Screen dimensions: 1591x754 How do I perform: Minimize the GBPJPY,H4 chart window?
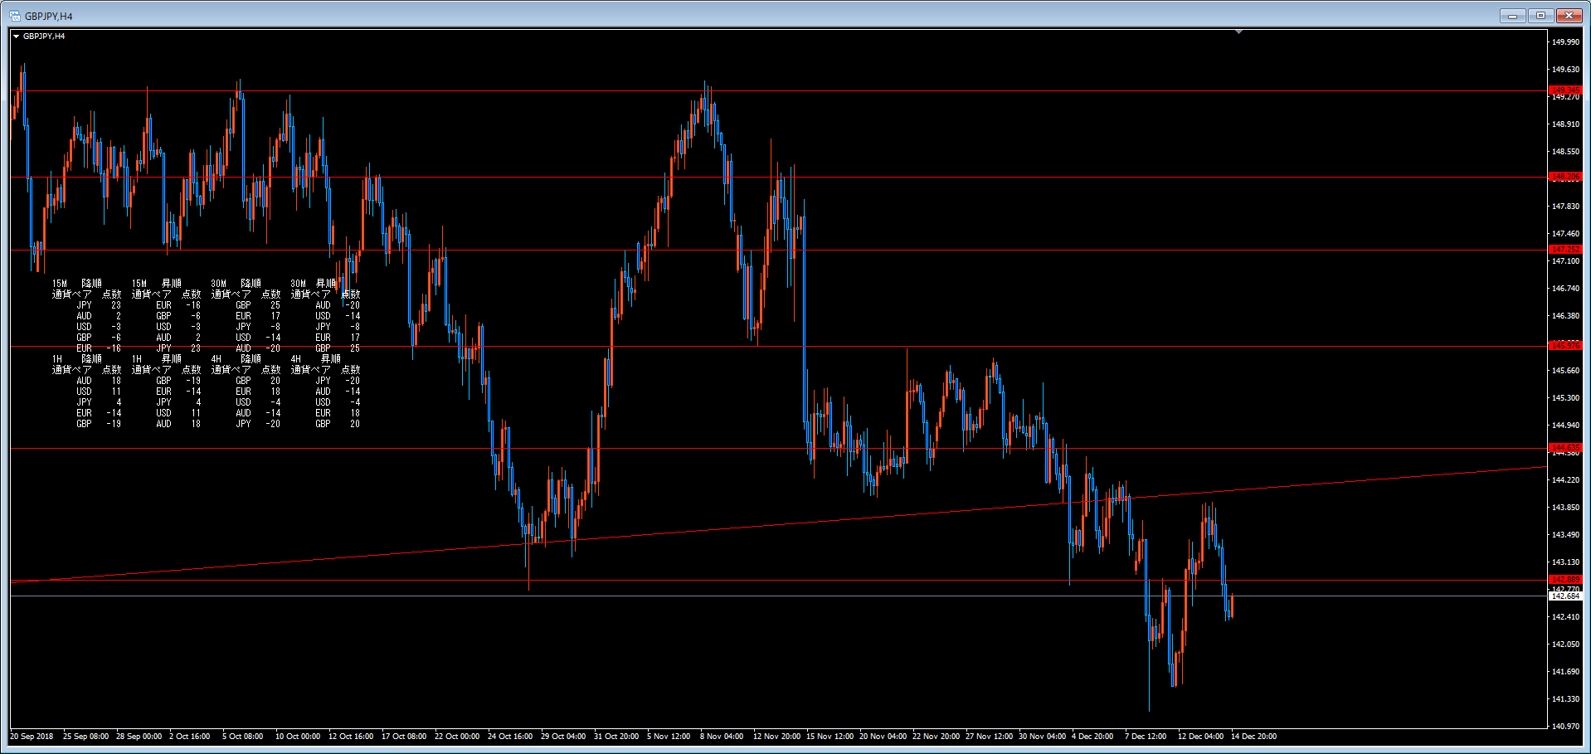(1512, 16)
